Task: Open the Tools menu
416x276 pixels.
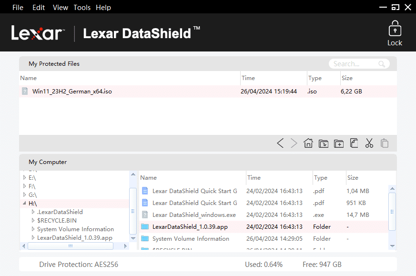Action: (82, 8)
